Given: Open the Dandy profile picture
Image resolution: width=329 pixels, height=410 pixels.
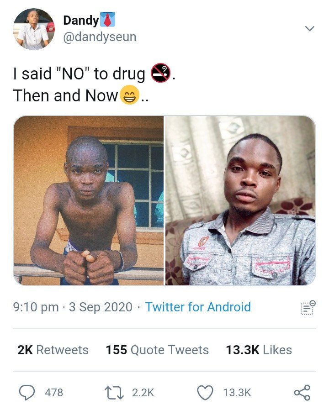Looking at the screenshot, I should [34, 29].
